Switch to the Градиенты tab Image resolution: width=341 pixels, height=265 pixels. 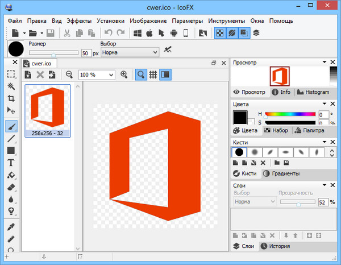click(281, 173)
